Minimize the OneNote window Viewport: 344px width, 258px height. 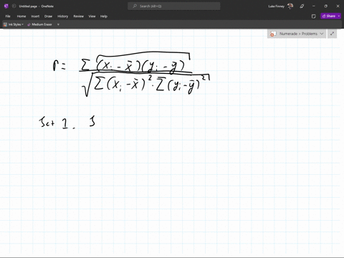coord(314,6)
